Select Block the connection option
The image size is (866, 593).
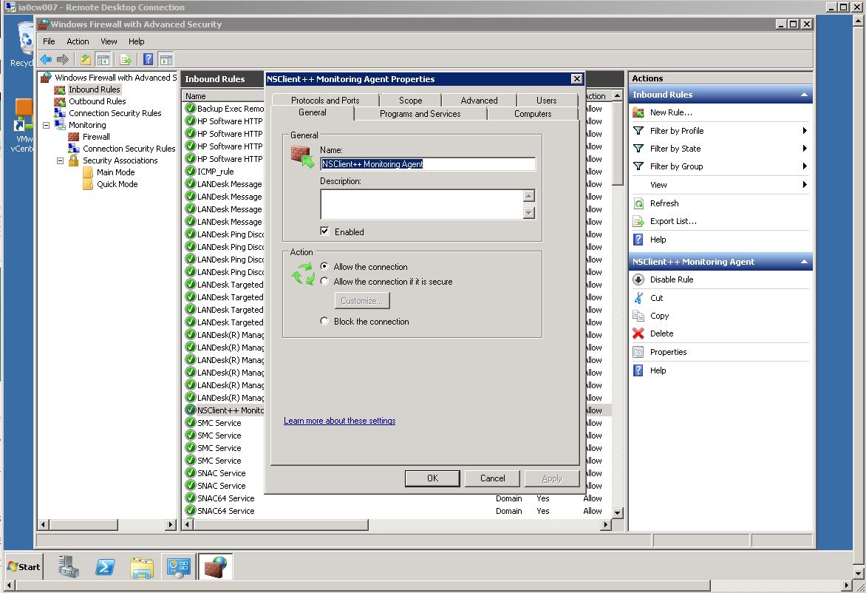coord(324,322)
